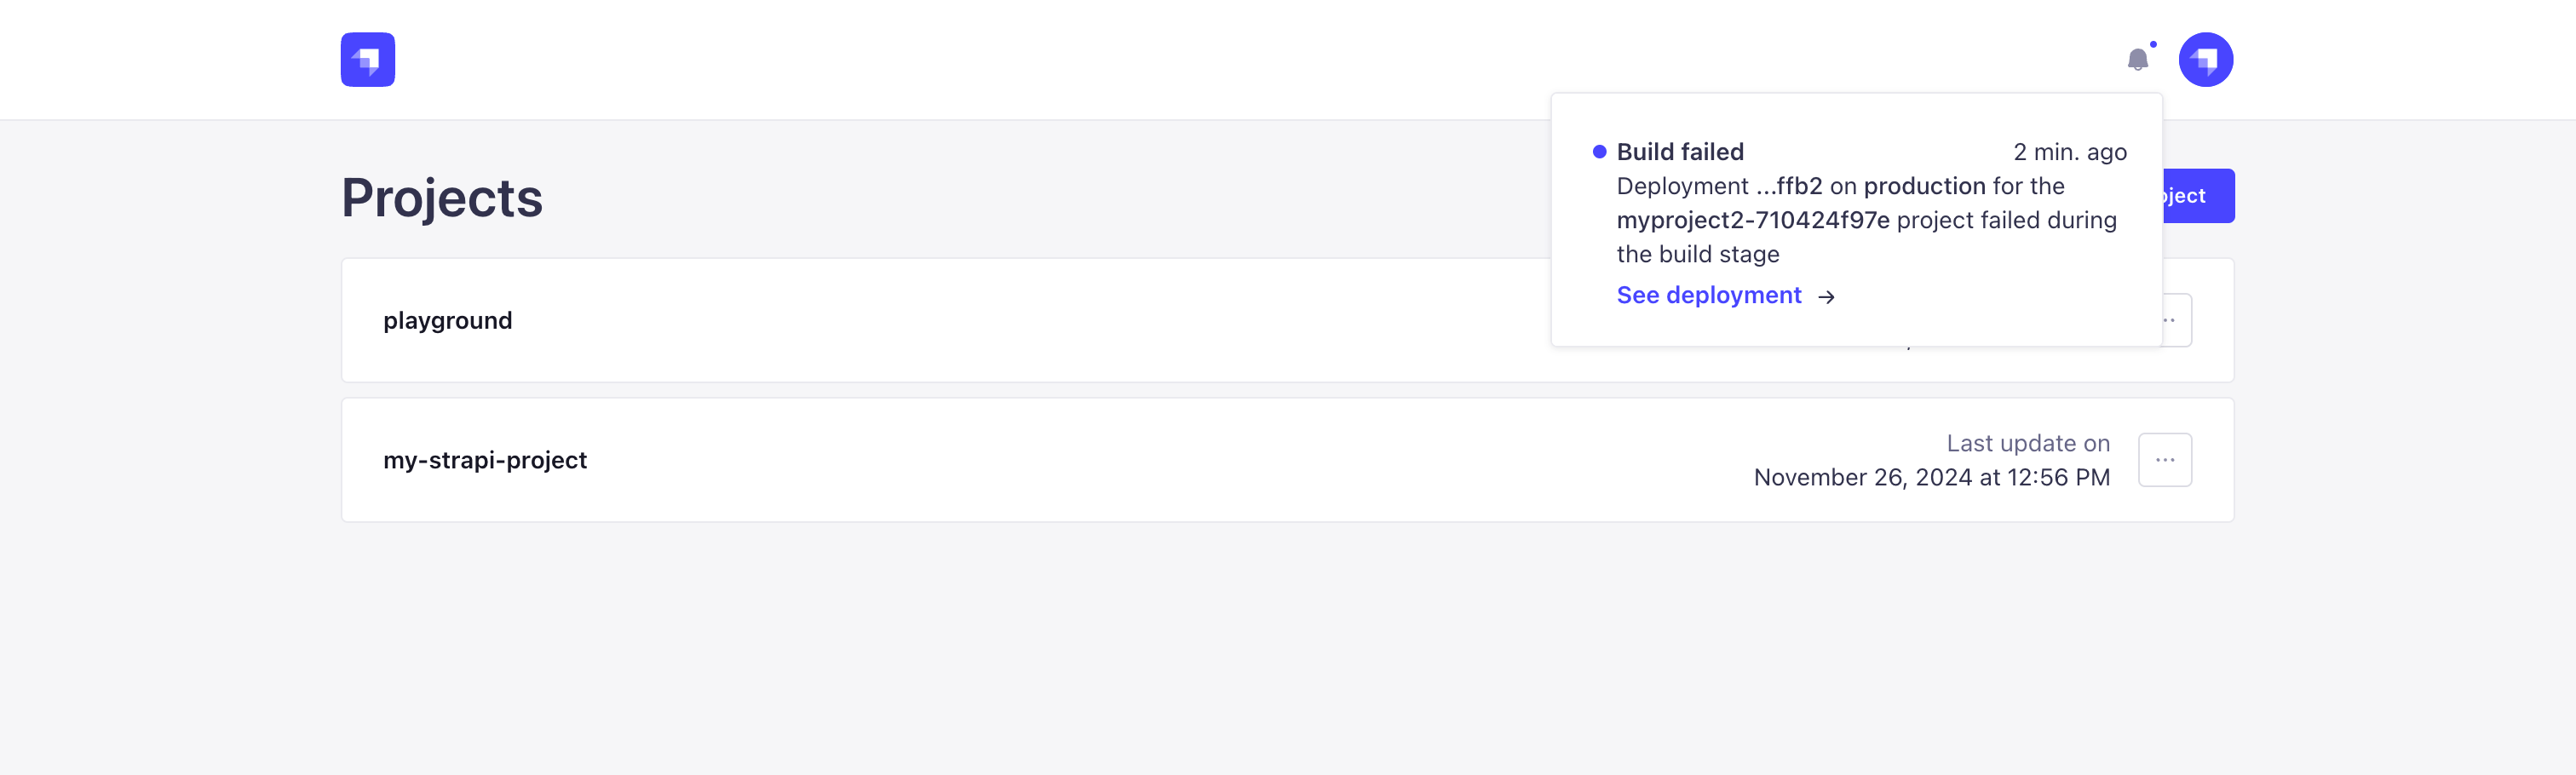Open the playground project
2576x775 pixels.
(448, 320)
